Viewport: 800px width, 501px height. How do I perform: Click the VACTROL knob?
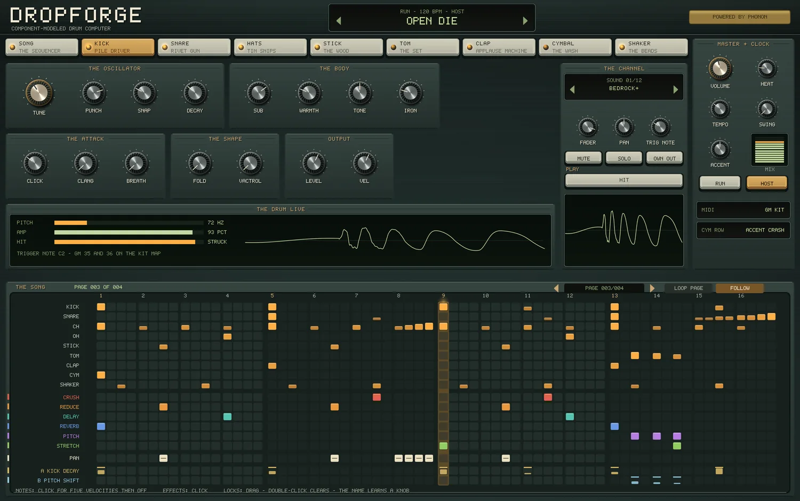(250, 163)
